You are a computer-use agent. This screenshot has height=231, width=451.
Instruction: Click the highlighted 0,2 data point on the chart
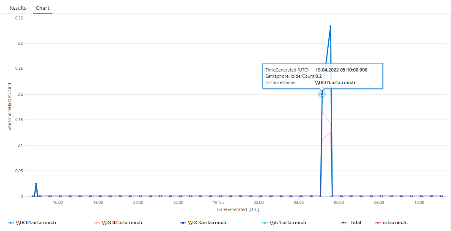coord(322,94)
